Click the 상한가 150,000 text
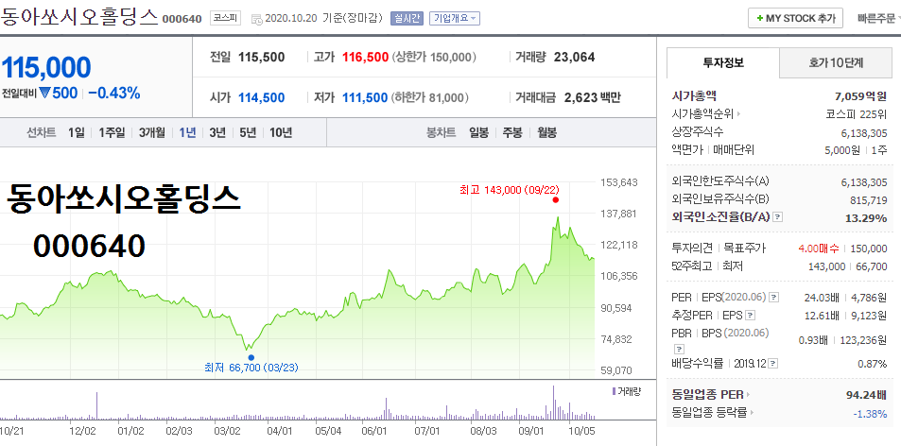The image size is (901, 446). 434,58
